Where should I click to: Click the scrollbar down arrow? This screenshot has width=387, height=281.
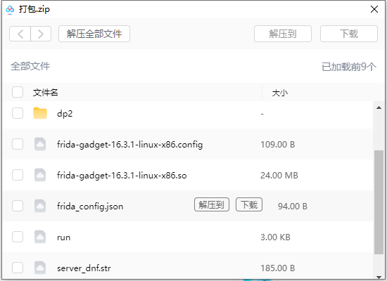tap(379, 277)
